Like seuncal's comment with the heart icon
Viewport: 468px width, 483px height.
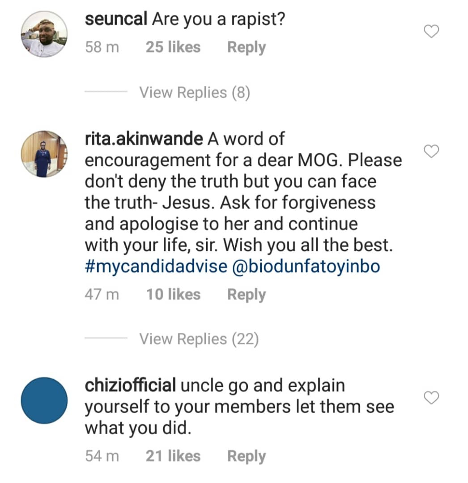click(431, 32)
